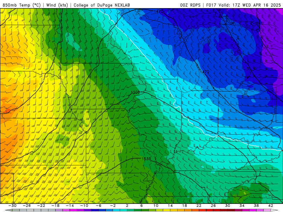
Task: Click the -10 temperature scale label
Action: [84, 206]
